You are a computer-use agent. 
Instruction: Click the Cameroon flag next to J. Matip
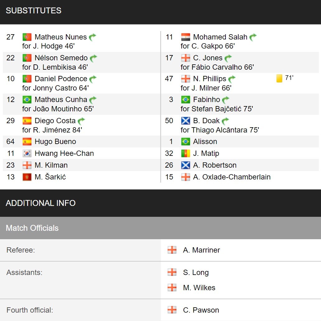tap(185, 154)
